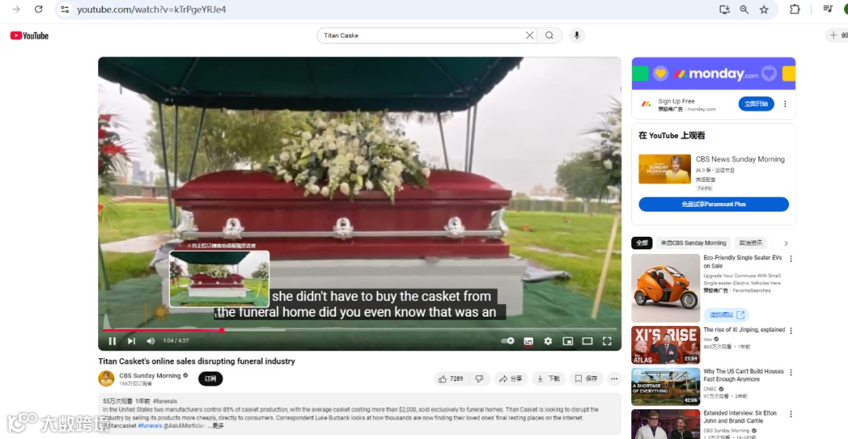Go to YouTube home logo
The width and height of the screenshot is (848, 439).
[x=29, y=35]
